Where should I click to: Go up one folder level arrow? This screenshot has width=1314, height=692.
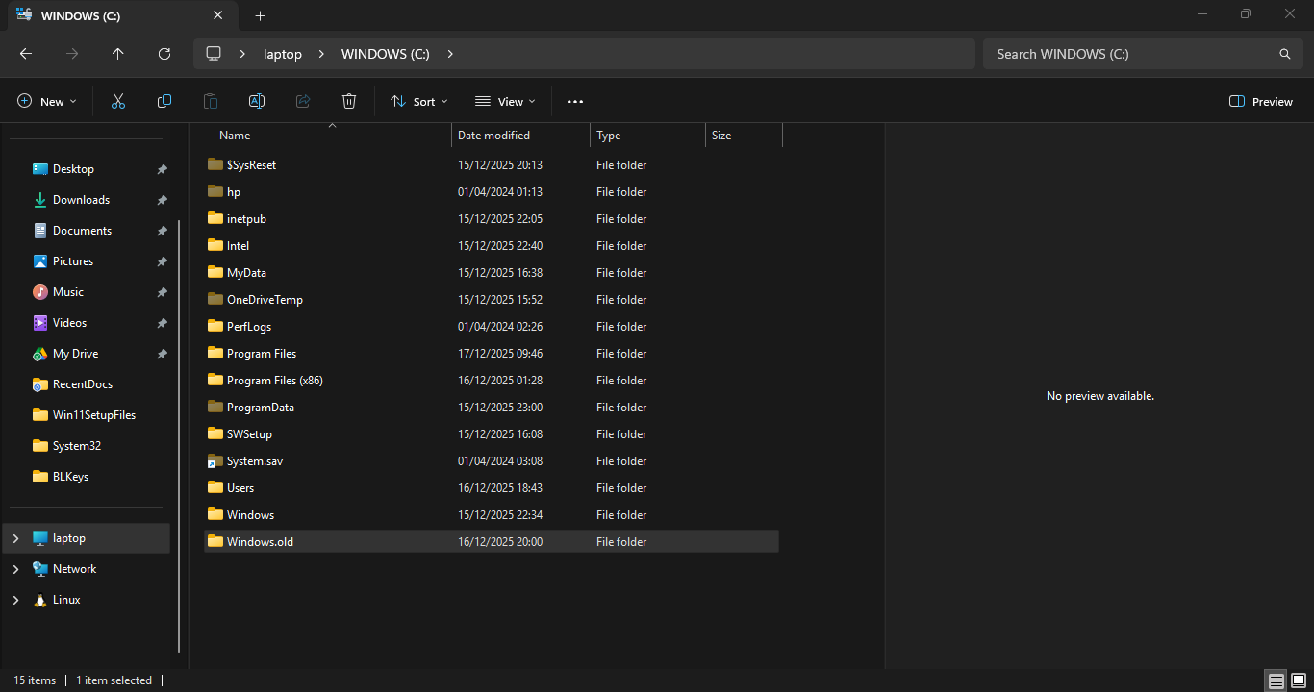pos(118,54)
